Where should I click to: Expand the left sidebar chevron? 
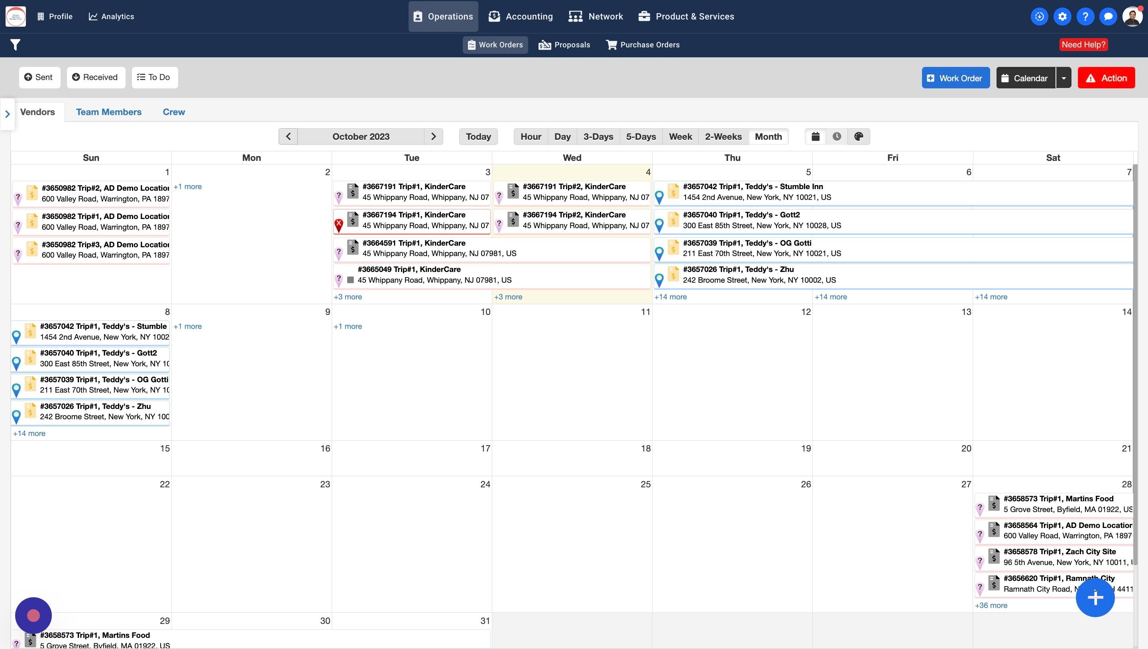[7, 114]
